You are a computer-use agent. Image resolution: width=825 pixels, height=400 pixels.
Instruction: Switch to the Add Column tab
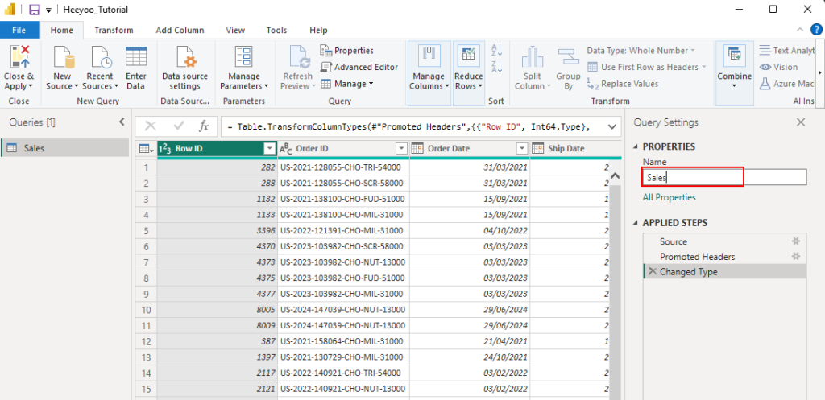click(180, 30)
